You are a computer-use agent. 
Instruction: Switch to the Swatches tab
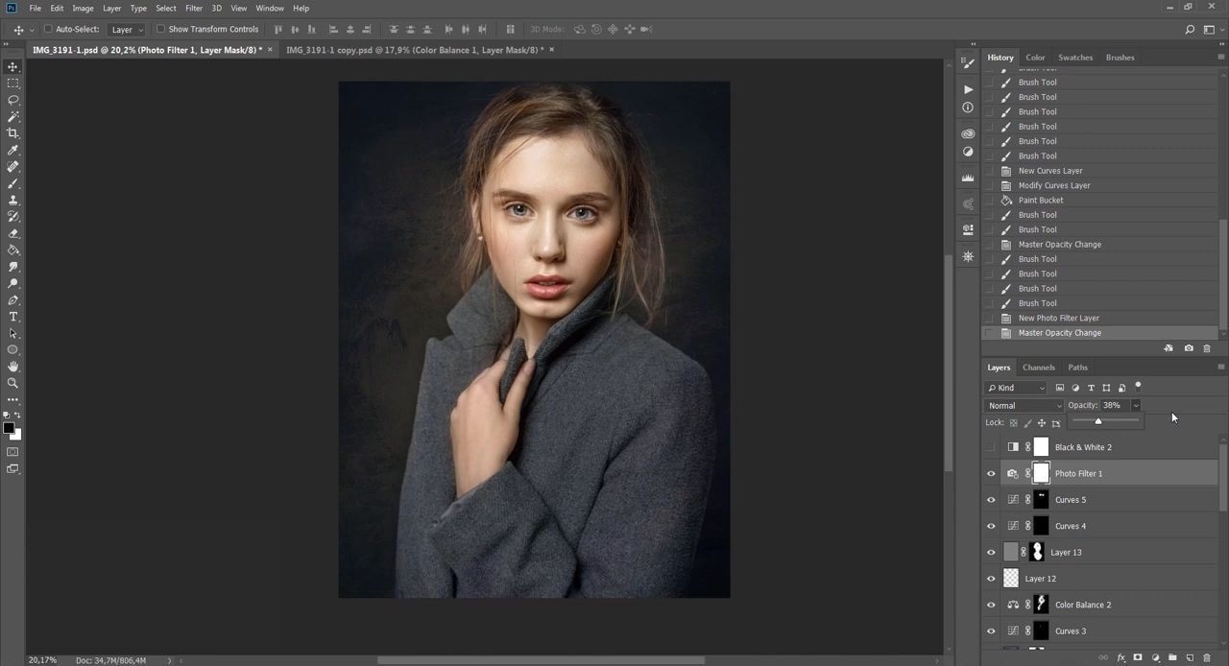(x=1075, y=58)
